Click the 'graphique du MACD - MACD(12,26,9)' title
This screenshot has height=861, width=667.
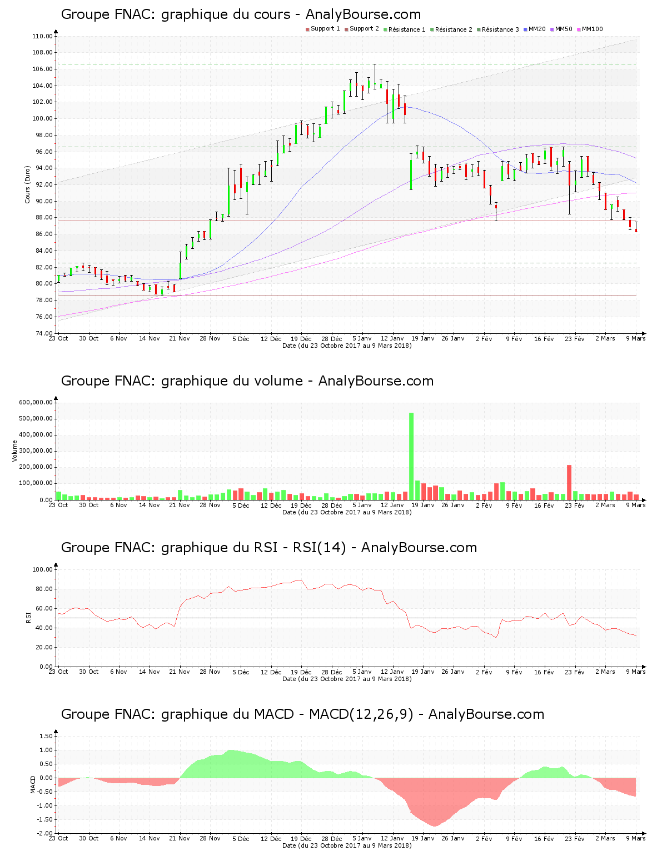click(302, 714)
